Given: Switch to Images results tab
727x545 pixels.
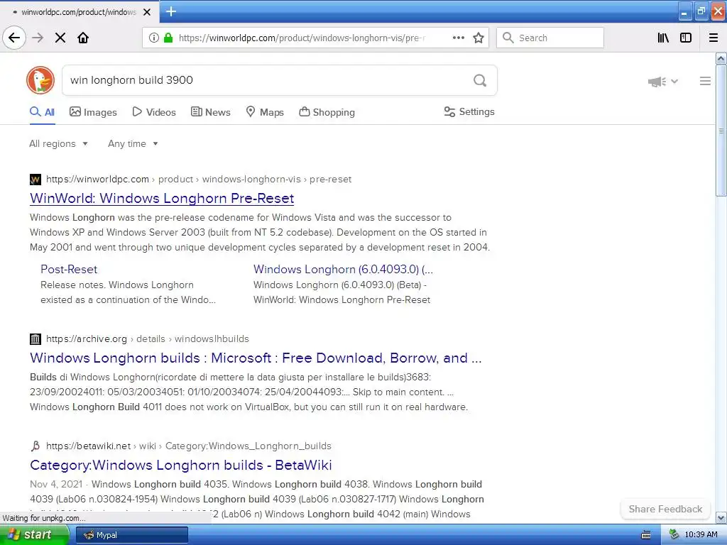Looking at the screenshot, I should point(93,112).
